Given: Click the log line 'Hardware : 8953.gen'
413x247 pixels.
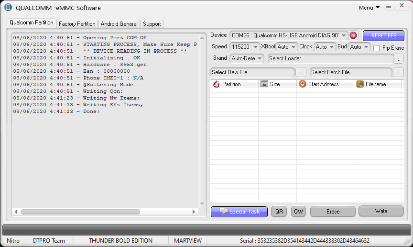Looking at the screenshot, I should [x=80, y=65].
